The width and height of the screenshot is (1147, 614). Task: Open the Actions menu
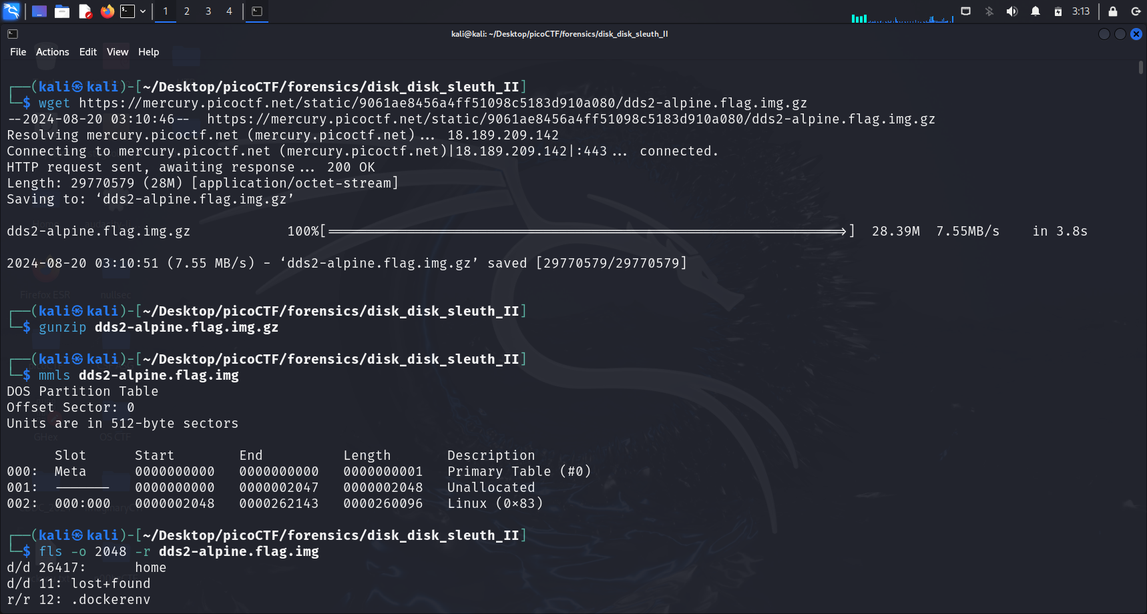click(52, 52)
